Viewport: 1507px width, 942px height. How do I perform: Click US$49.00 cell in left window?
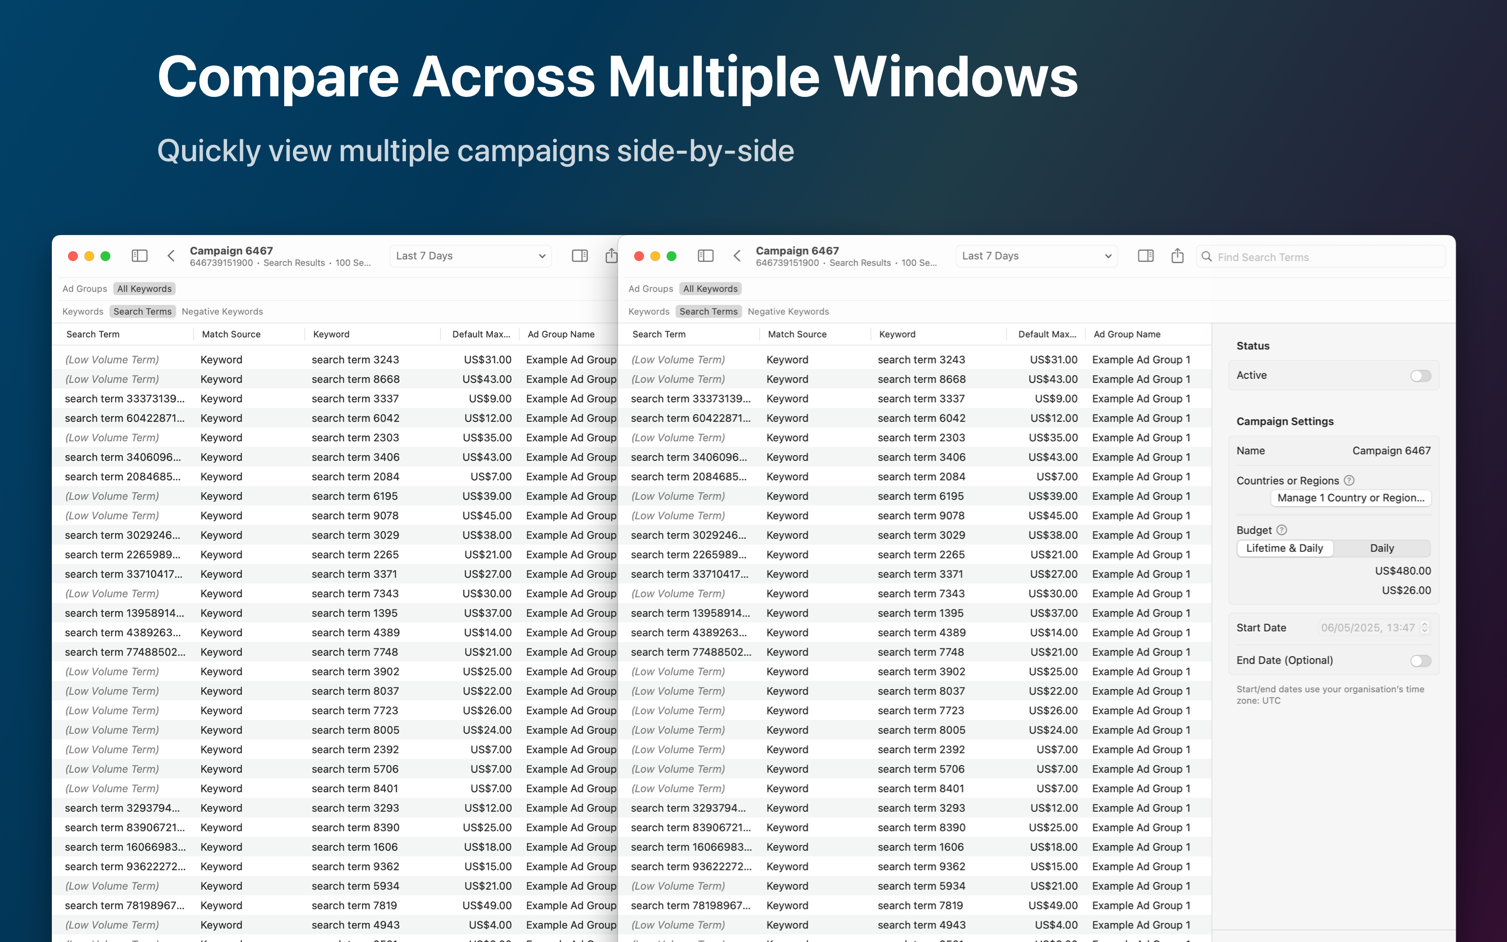487,905
